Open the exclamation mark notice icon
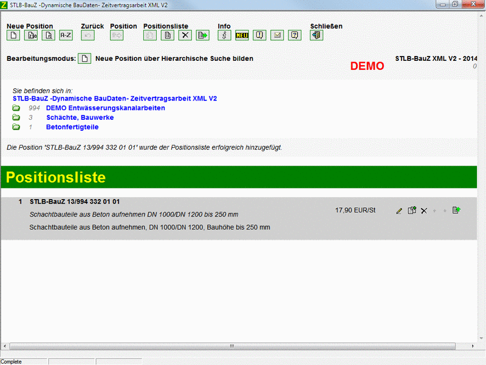 (259, 35)
